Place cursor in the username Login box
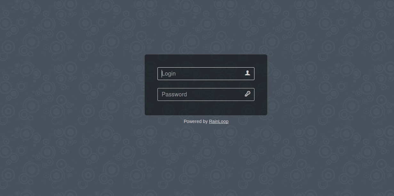The width and height of the screenshot is (394, 196). coord(206,74)
